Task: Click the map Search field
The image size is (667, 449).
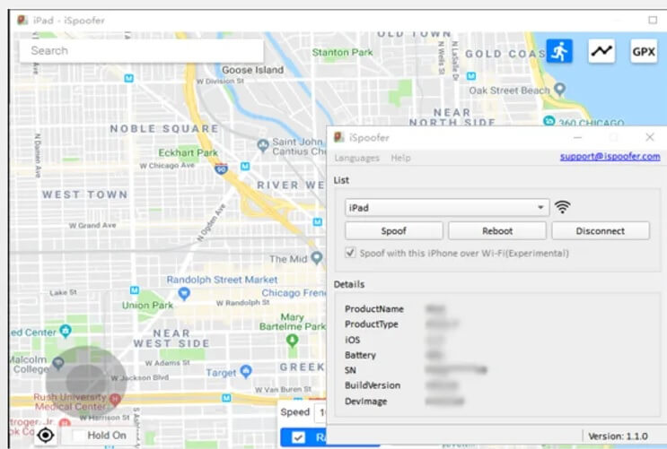Action: coord(141,50)
